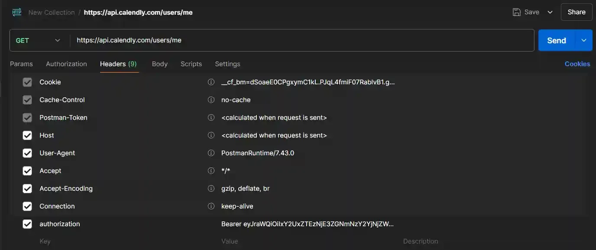The image size is (596, 250).
Task: Click the HTTP request type icon
Action: [x=17, y=12]
